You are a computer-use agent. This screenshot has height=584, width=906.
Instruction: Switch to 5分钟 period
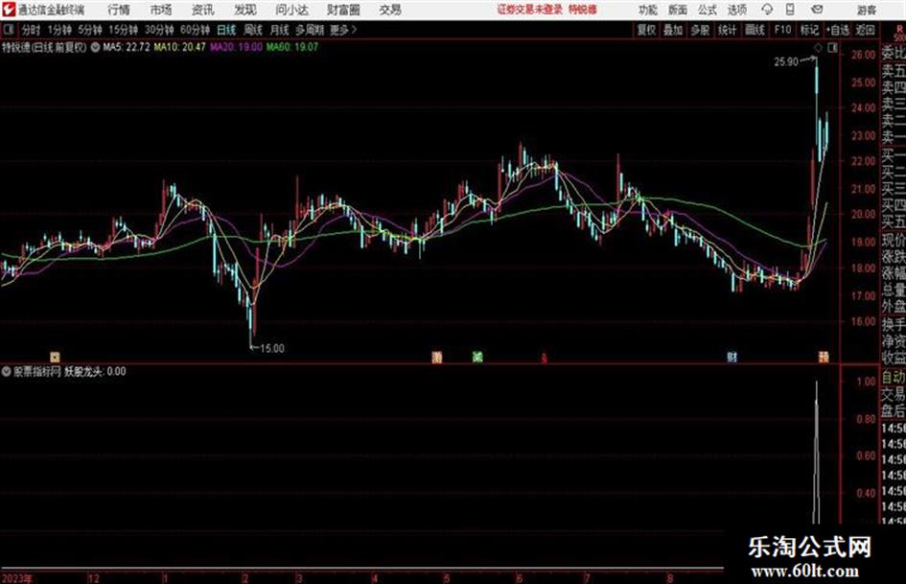coord(90,30)
